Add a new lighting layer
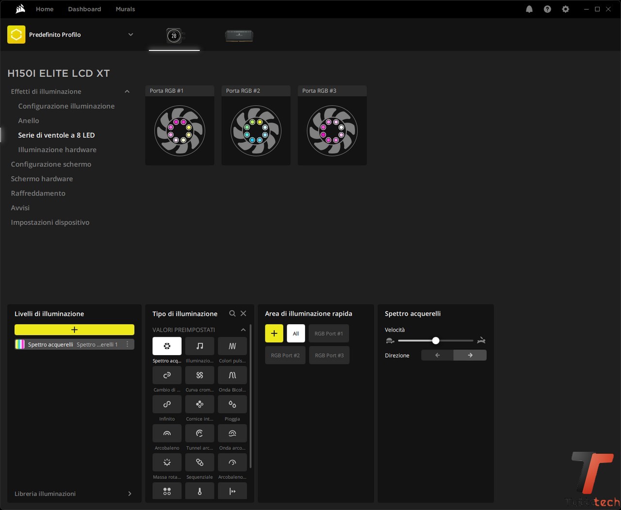Screen dimensions: 621x510 74,329
